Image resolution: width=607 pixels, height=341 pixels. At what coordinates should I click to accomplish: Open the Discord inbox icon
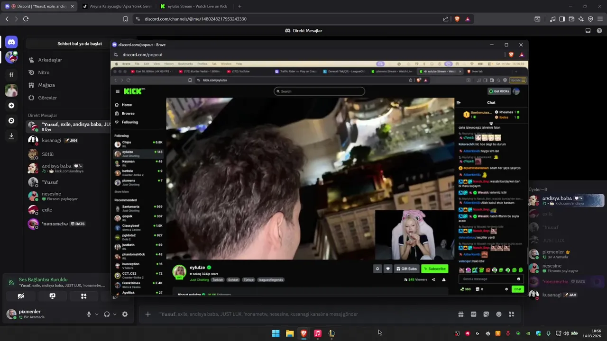click(588, 31)
